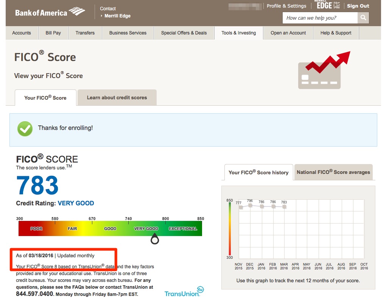Click the 777 NOV 2015 data point

[x=241, y=207]
